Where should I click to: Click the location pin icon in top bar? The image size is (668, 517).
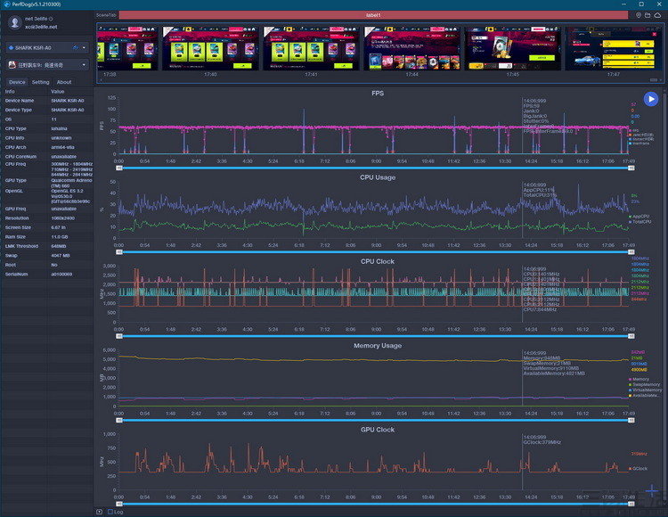pyautogui.click(x=639, y=15)
